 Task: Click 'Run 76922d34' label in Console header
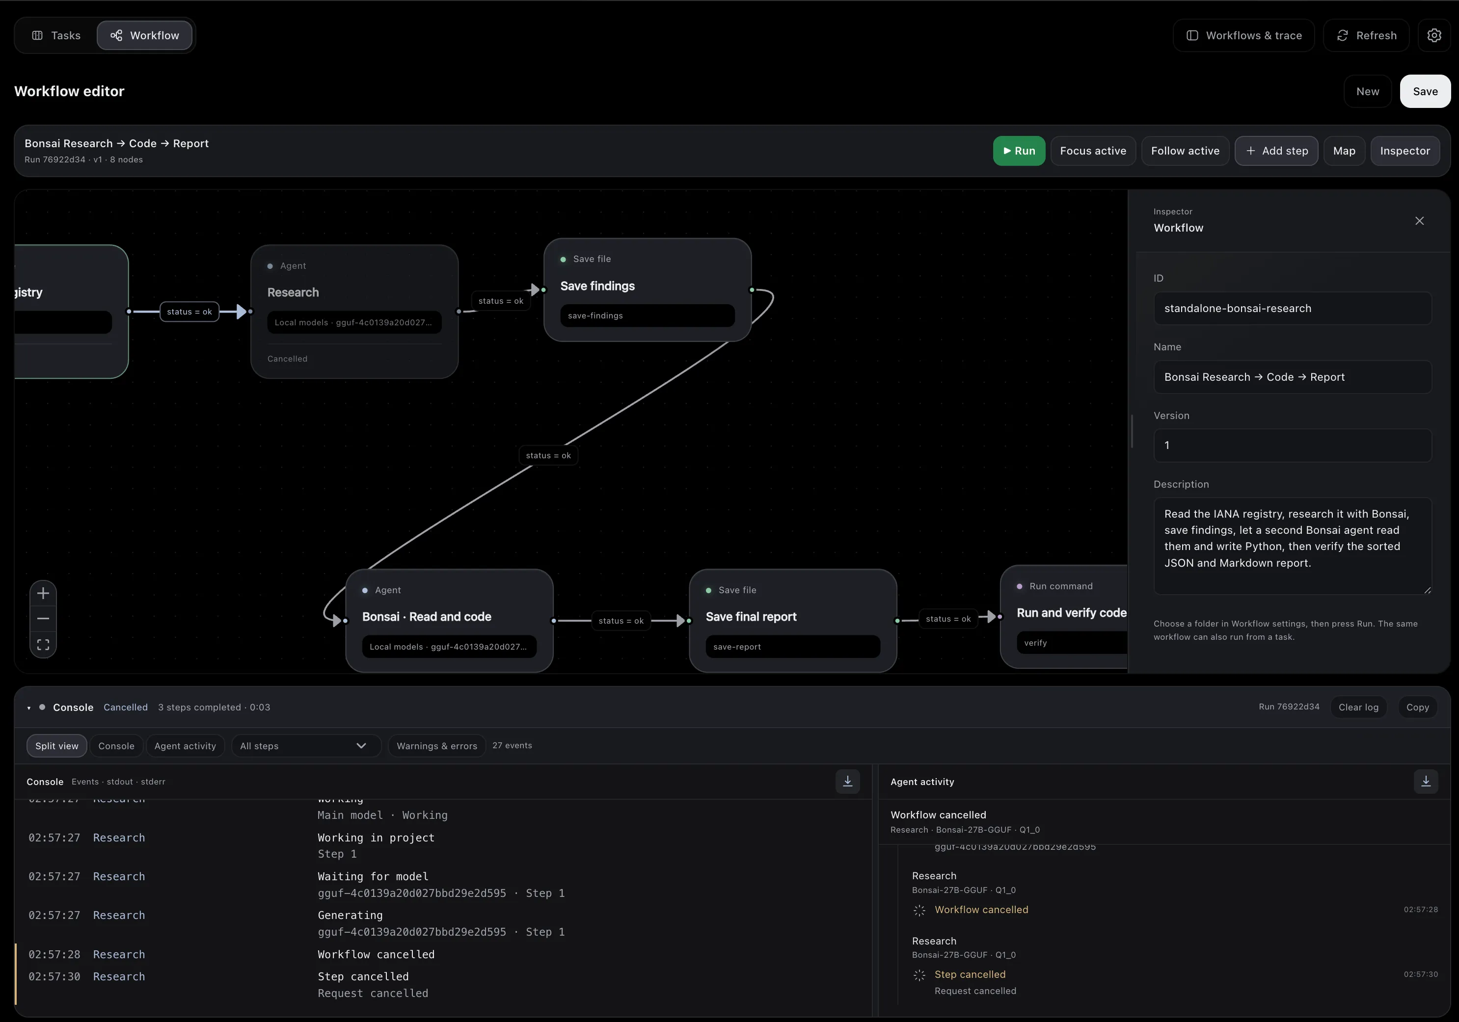[x=1289, y=707]
